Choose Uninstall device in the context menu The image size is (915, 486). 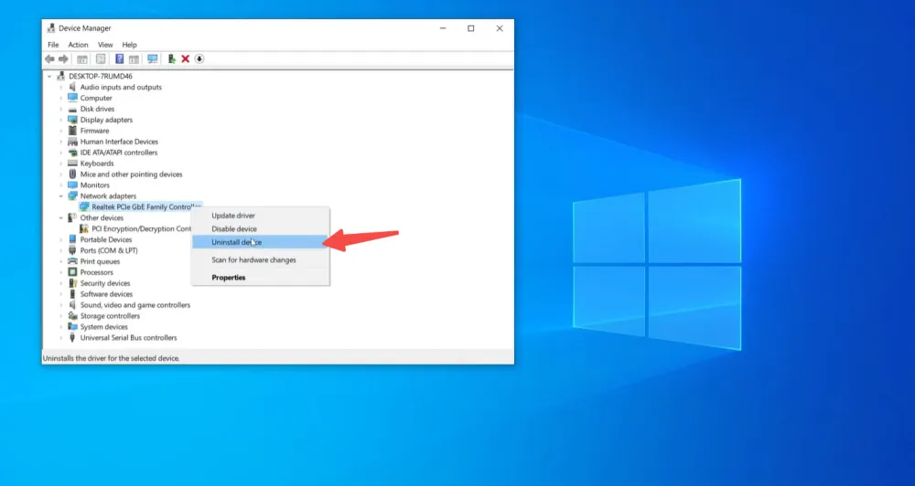[x=261, y=242]
